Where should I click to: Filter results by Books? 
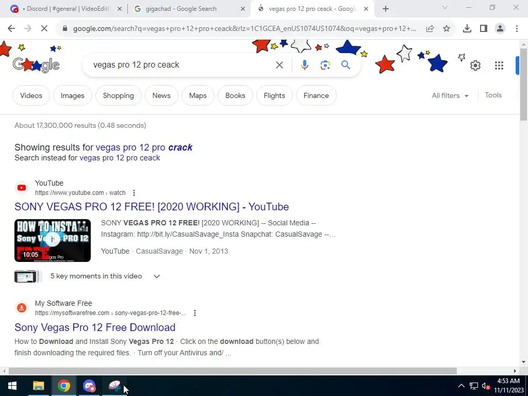[235, 95]
